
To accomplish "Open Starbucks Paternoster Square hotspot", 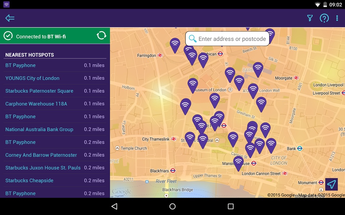I will [55, 91].
